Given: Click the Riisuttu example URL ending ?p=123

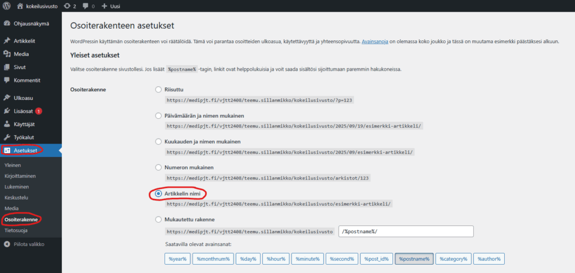Looking at the screenshot, I should (x=259, y=100).
